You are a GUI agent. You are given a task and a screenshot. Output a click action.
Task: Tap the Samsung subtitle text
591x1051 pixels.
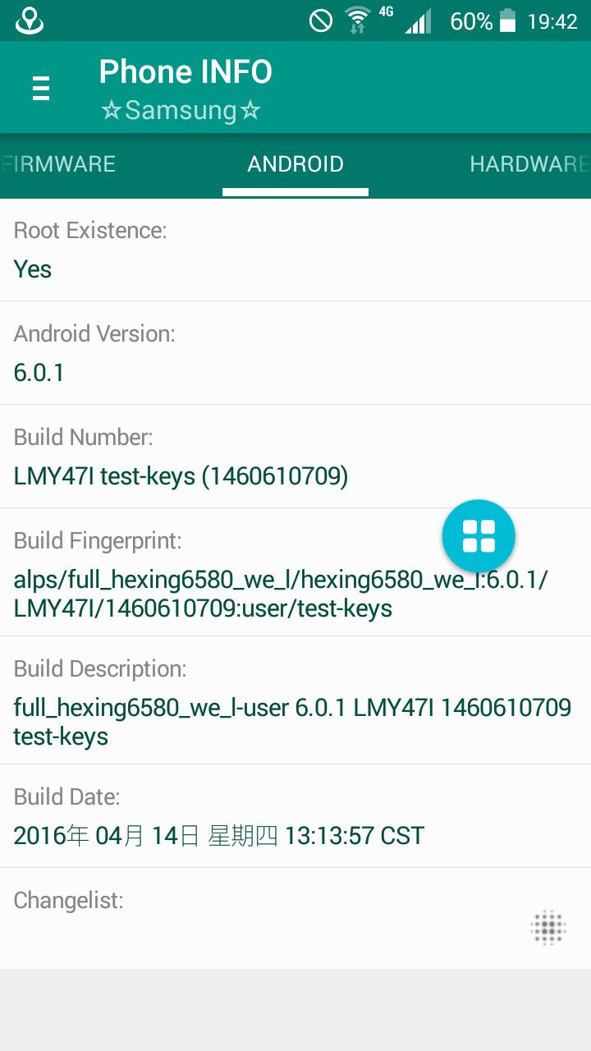(181, 111)
